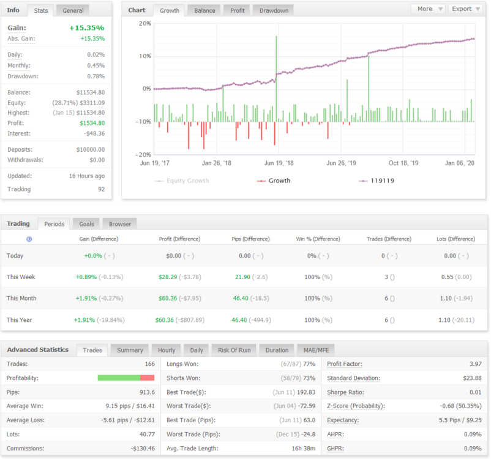The width and height of the screenshot is (491, 459).
Task: Click the Deposits value $10000.00
Action: [91, 150]
